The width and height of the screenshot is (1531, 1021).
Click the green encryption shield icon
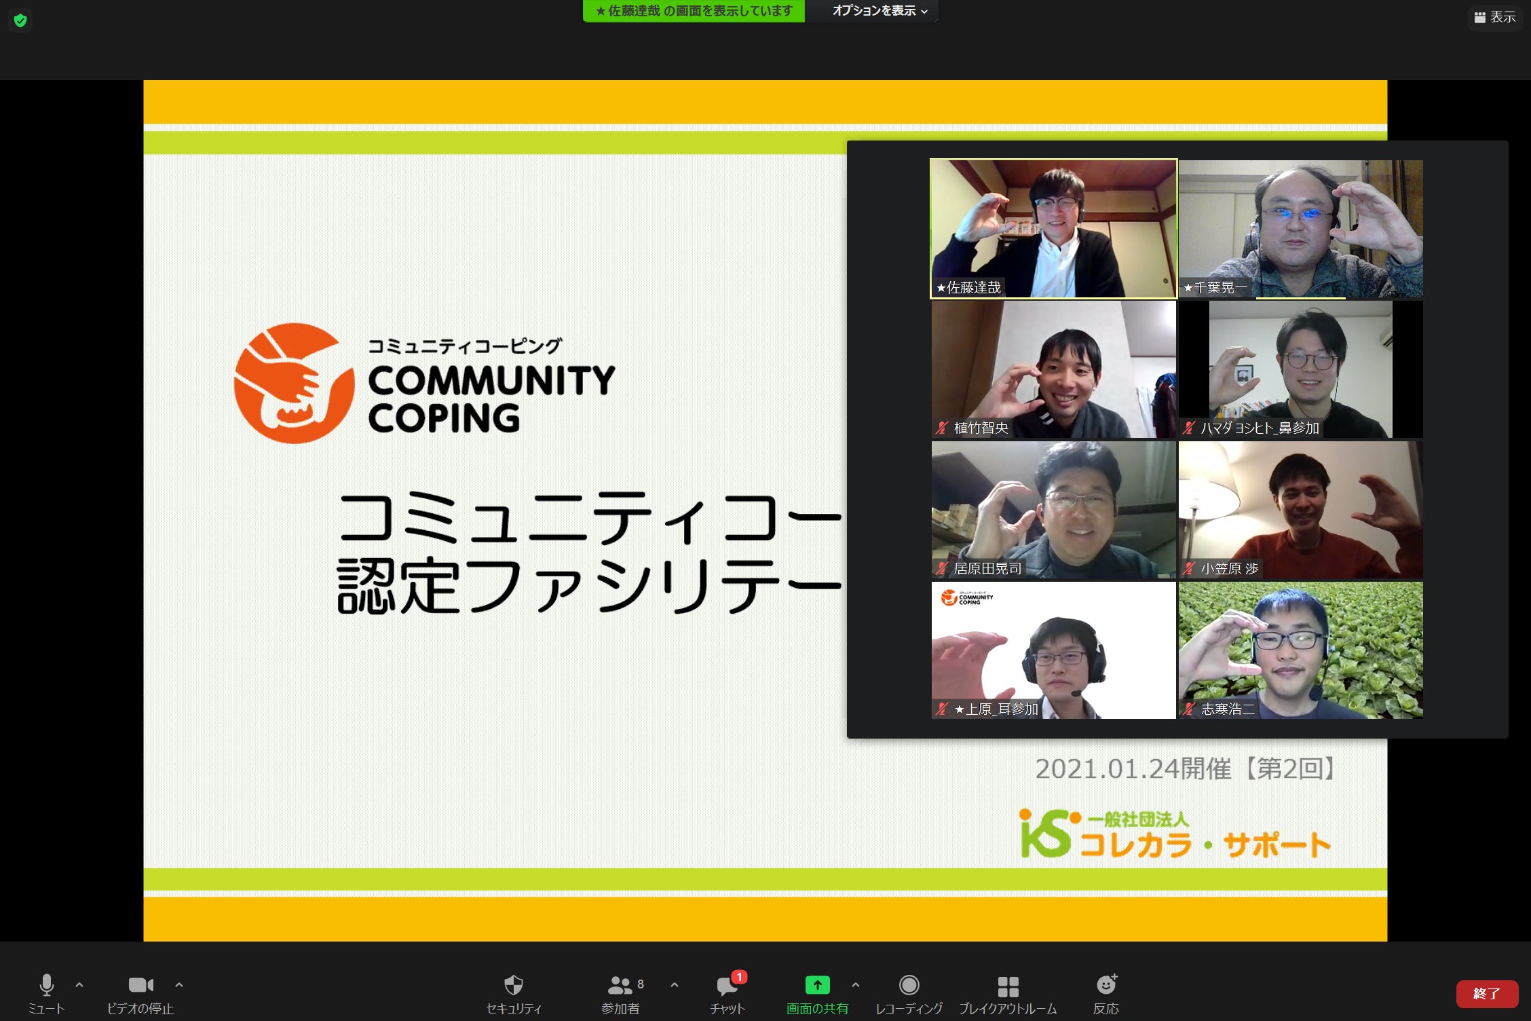click(20, 20)
